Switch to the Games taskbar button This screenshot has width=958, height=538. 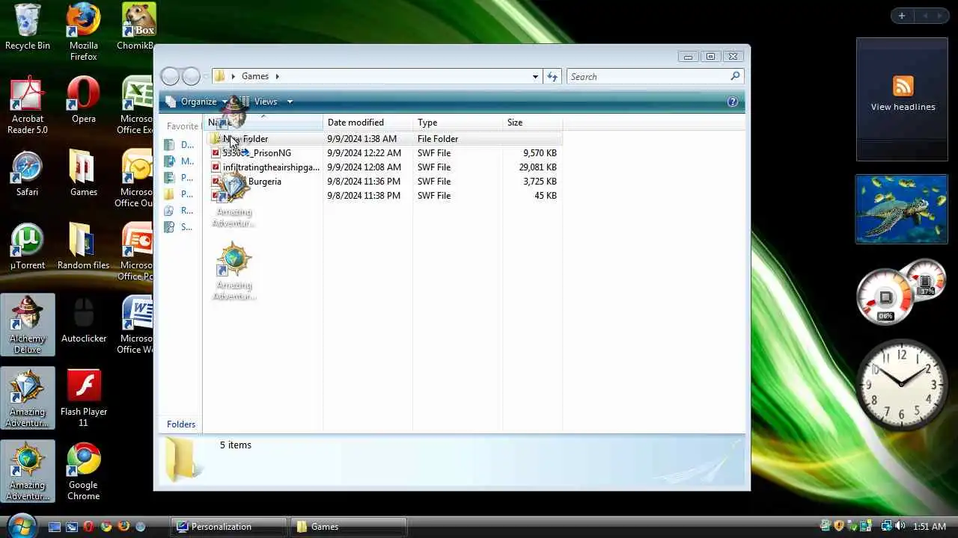349,527
